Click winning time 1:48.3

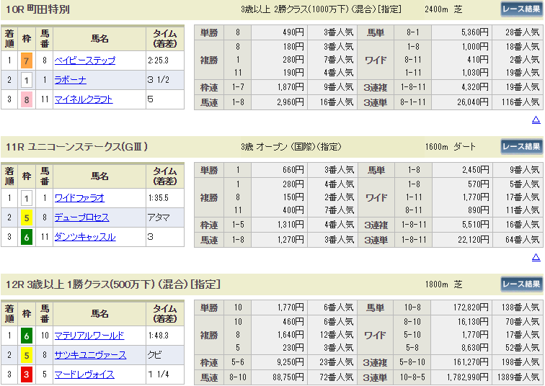tap(158, 336)
